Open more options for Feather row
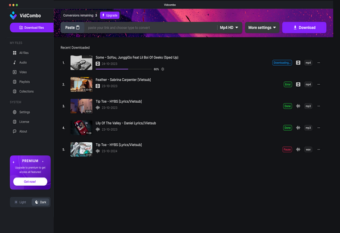The width and height of the screenshot is (340, 233). point(319,84)
